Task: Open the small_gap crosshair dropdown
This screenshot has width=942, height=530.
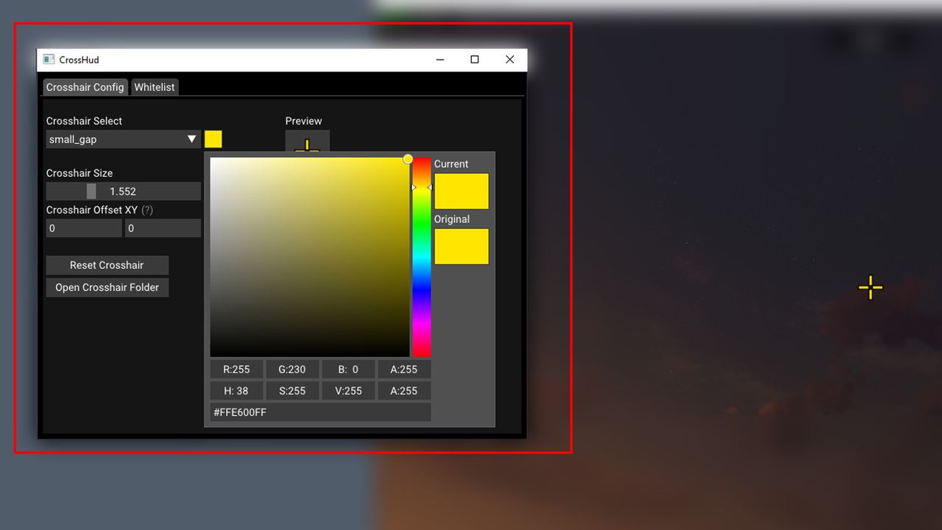Action: pyautogui.click(x=124, y=139)
